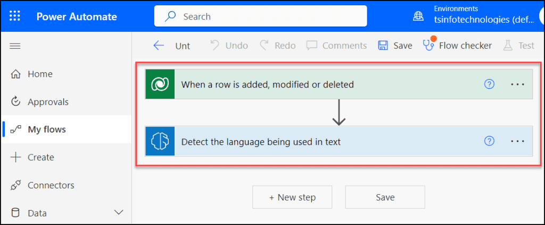Image resolution: width=545 pixels, height=225 pixels.
Task: Click the toolbar Save with disk icon
Action: point(395,46)
